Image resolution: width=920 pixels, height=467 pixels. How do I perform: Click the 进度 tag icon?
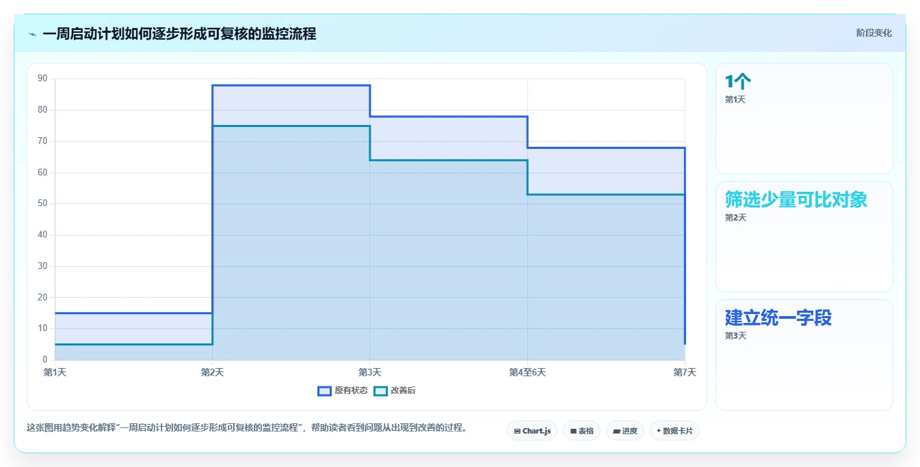tap(616, 431)
